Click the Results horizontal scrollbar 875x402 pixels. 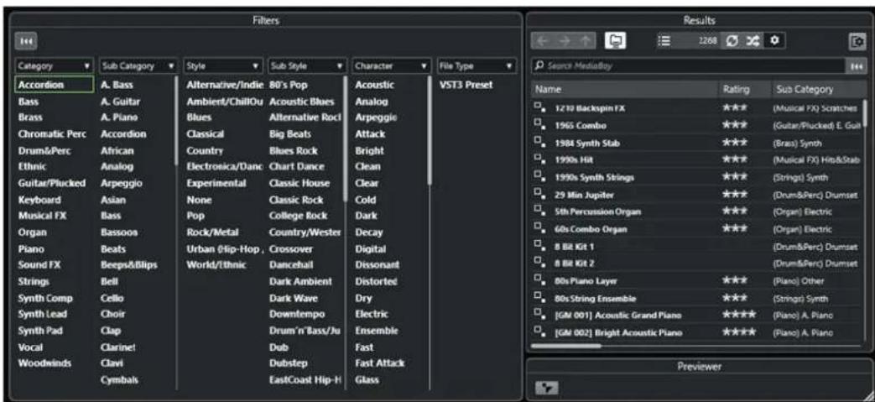566,347
